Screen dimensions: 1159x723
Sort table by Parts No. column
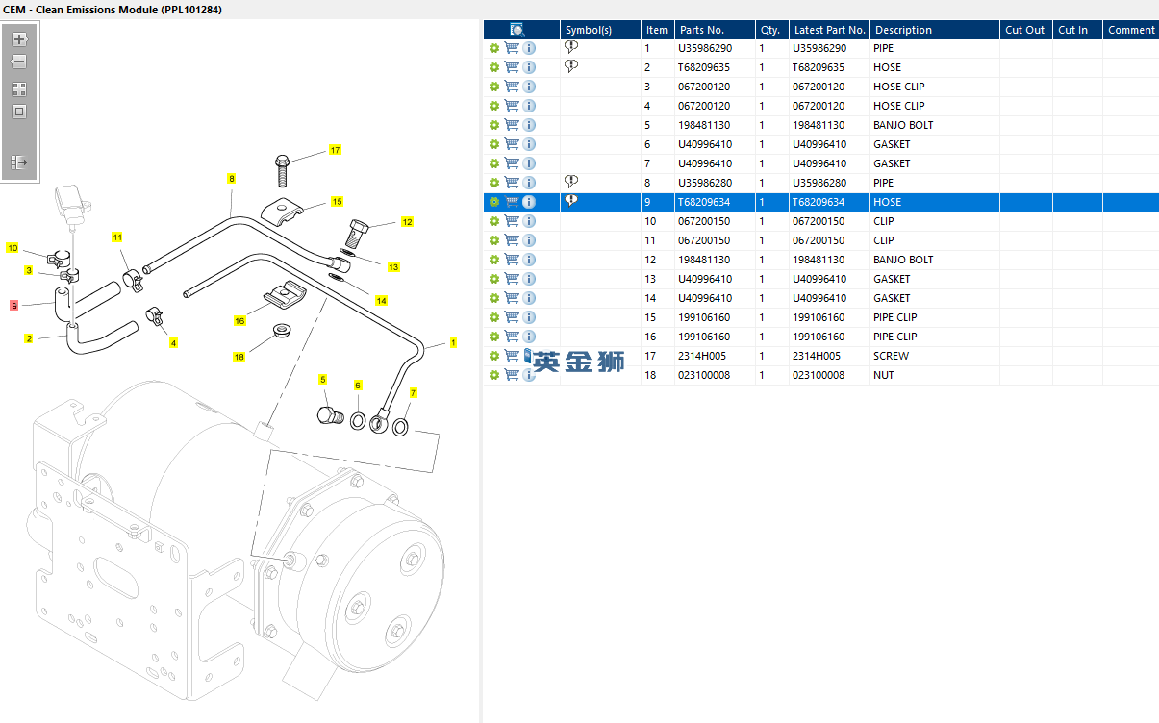[701, 30]
